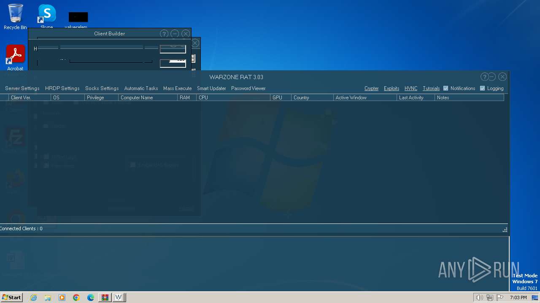Click the Connected Clients : 0 status text
Viewport: 540px width, 303px height.
coord(21,229)
